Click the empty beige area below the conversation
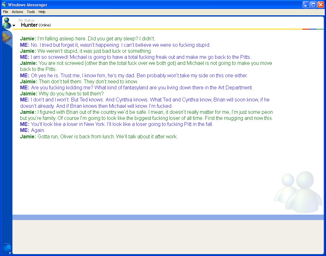 (x=168, y=237)
